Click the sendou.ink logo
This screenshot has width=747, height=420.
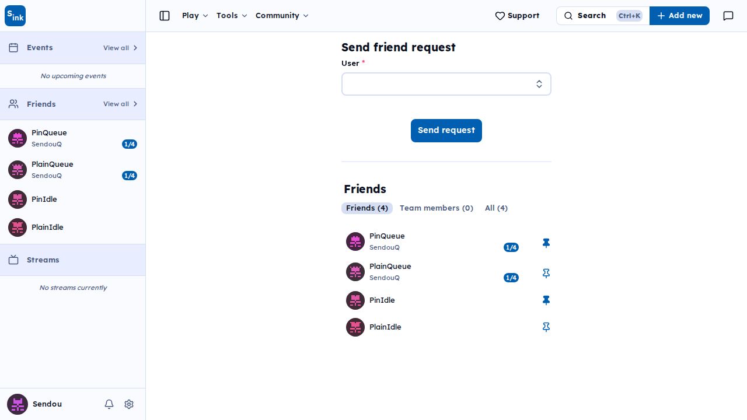coord(15,16)
